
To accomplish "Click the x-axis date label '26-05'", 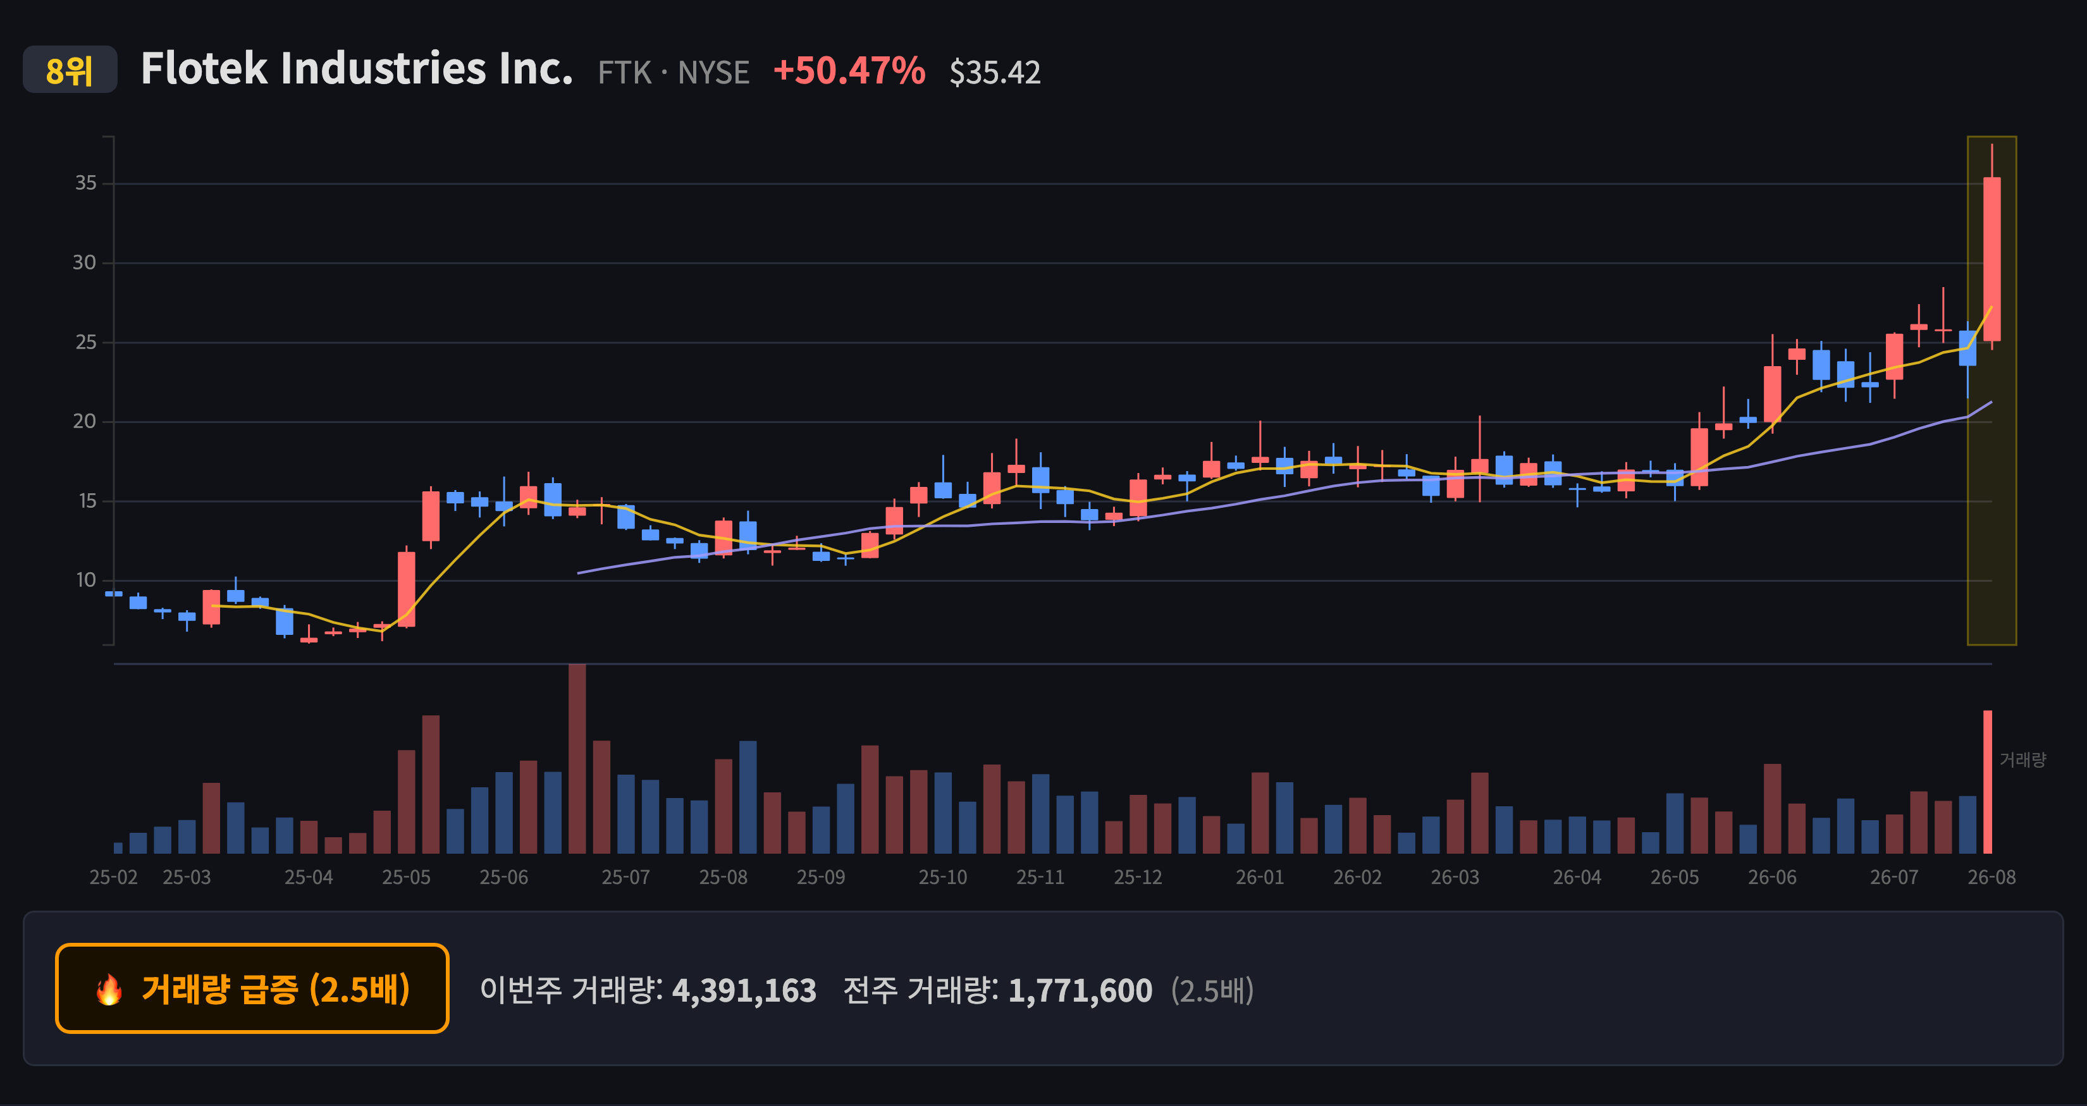I will [1675, 878].
